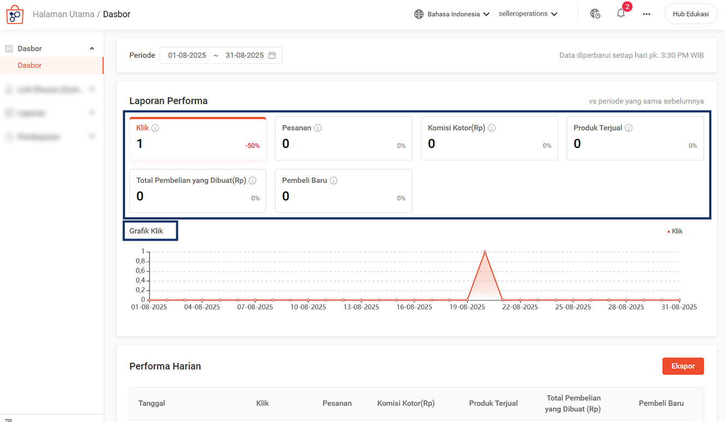Image resolution: width=725 pixels, height=422 pixels.
Task: Click the shopping bag logo icon
Action: click(x=15, y=14)
